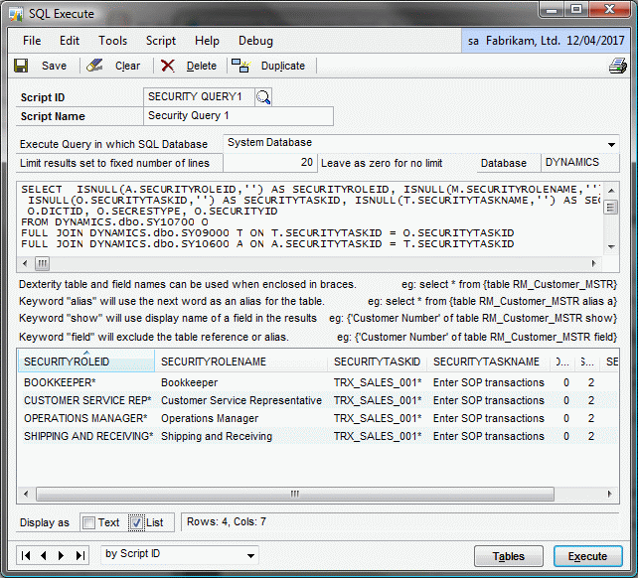Viewport: 638px width, 578px height.
Task: Click the printer icon in toolbar
Action: click(618, 66)
